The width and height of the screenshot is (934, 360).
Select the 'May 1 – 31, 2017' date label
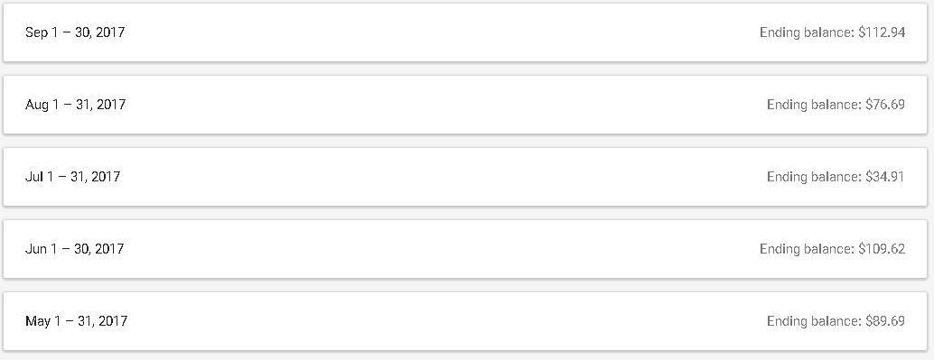[76, 321]
